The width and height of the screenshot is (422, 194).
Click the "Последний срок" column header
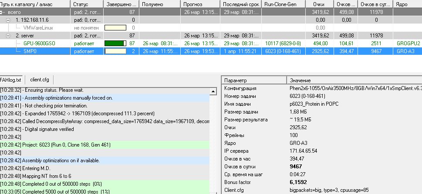[x=241, y=4]
